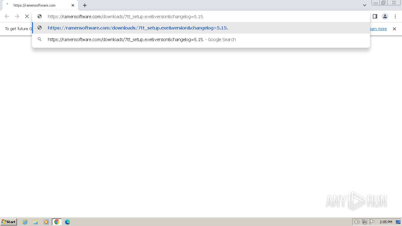Open the tab search dropdown
The width and height of the screenshot is (402, 226).
pyautogui.click(x=365, y=5)
